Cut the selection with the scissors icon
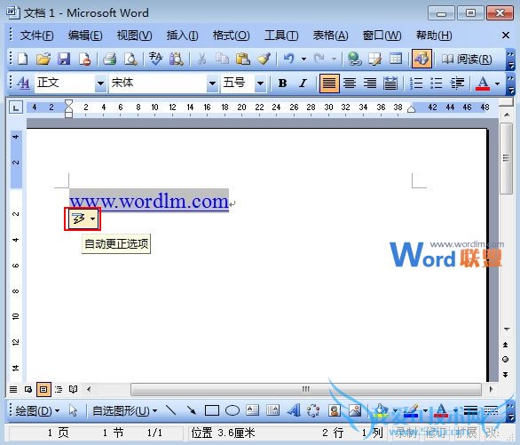 (x=201, y=59)
